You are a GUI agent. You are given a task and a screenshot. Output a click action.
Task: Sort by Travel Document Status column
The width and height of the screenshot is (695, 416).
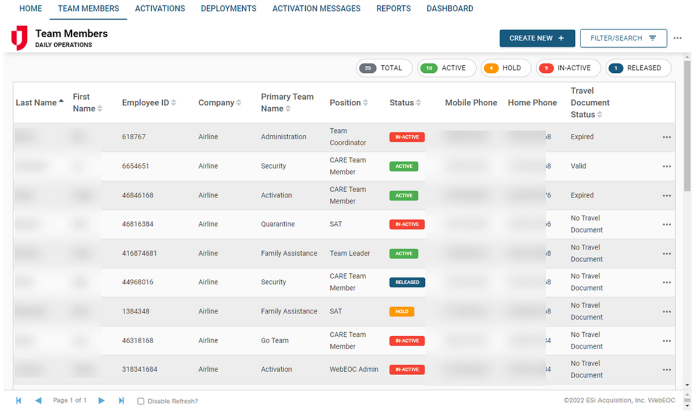(589, 103)
